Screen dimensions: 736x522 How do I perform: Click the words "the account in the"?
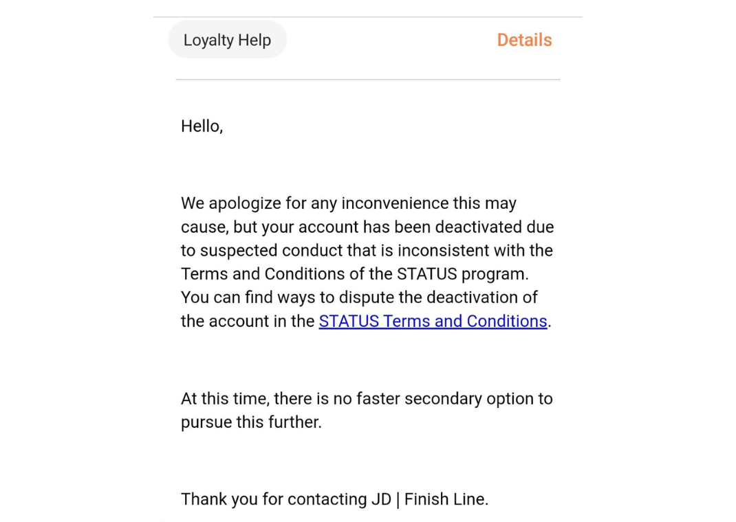248,321
